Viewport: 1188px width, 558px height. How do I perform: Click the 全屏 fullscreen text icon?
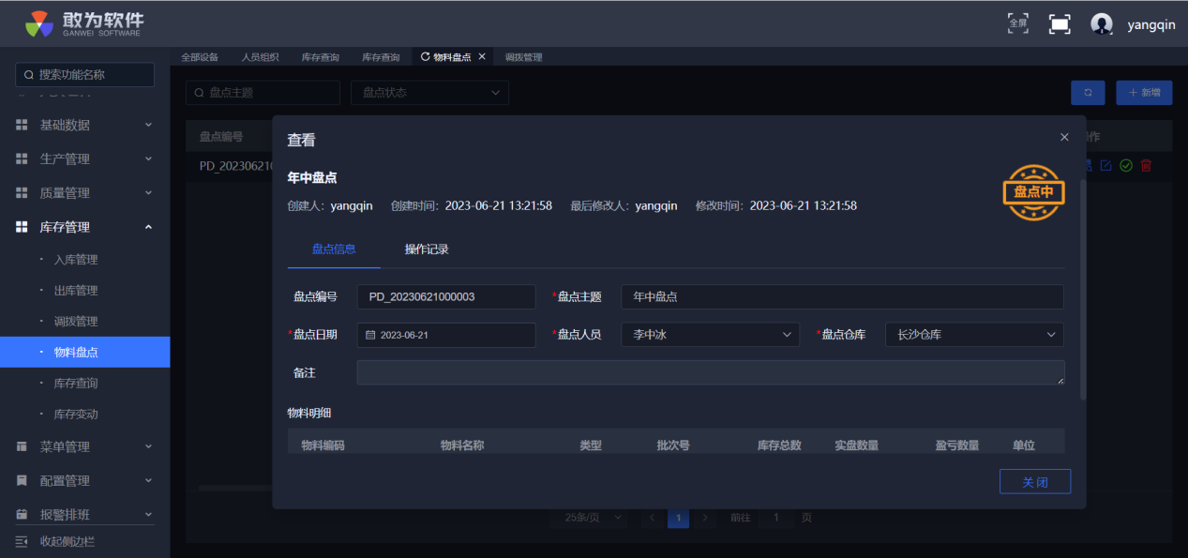[x=1017, y=23]
